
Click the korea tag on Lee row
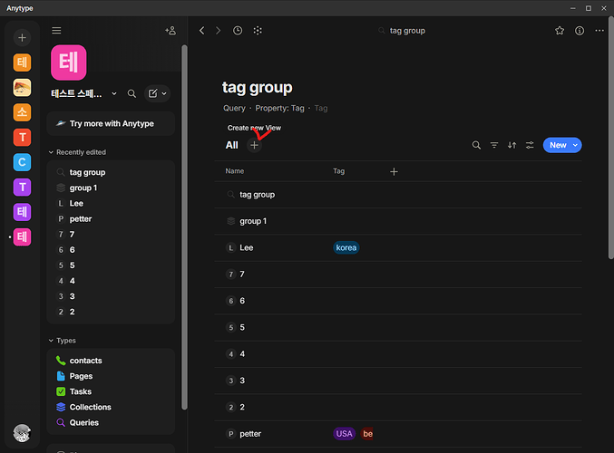tap(346, 247)
